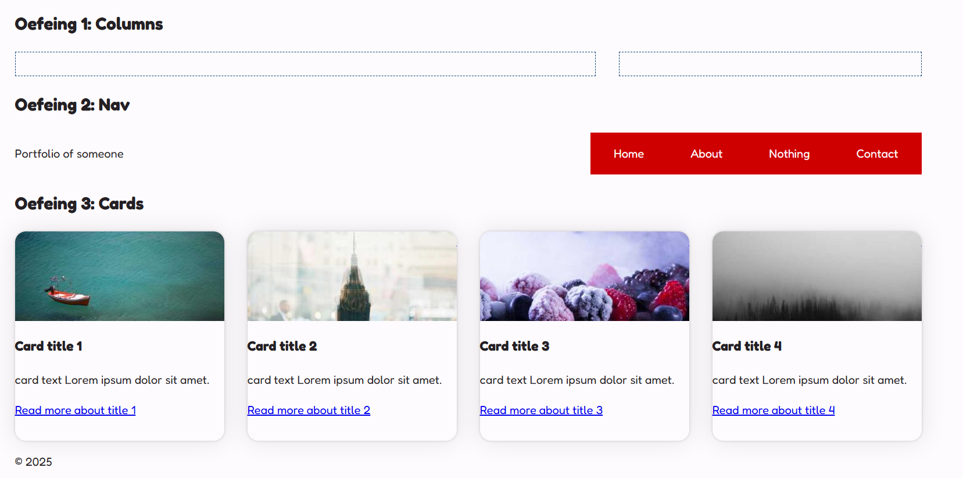Click the wide left dashed column box

305,64
